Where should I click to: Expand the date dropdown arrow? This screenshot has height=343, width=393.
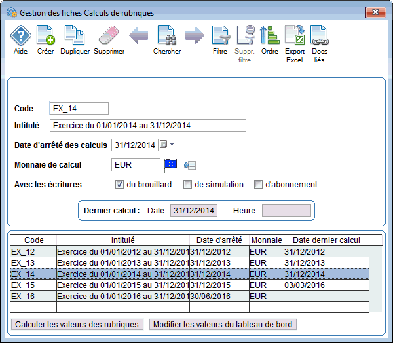(x=172, y=145)
